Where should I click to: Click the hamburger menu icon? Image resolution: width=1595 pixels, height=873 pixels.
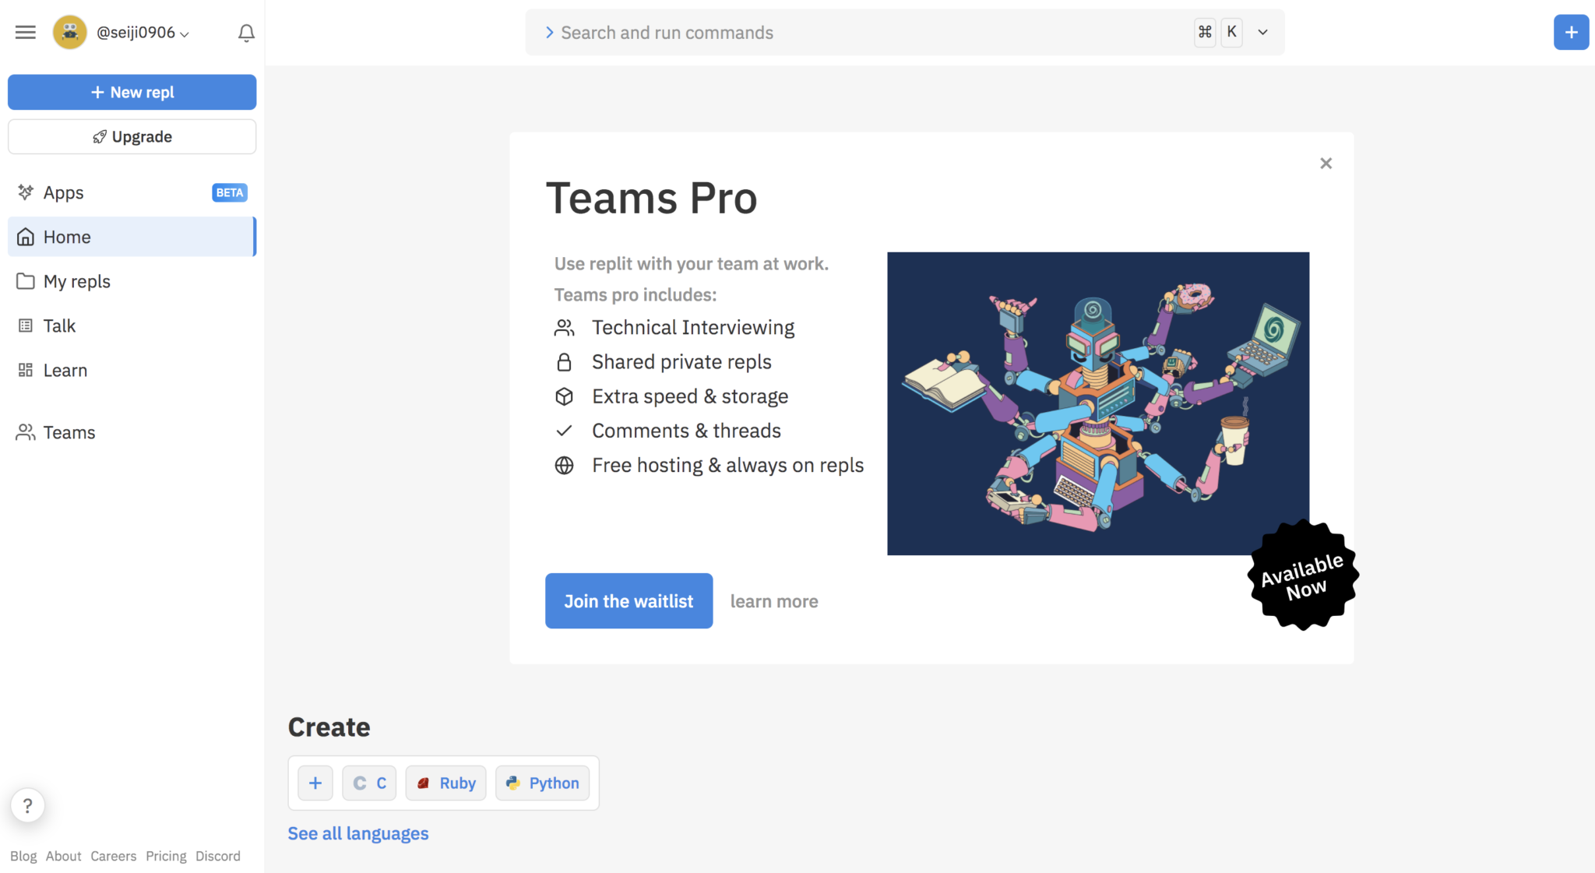point(26,33)
